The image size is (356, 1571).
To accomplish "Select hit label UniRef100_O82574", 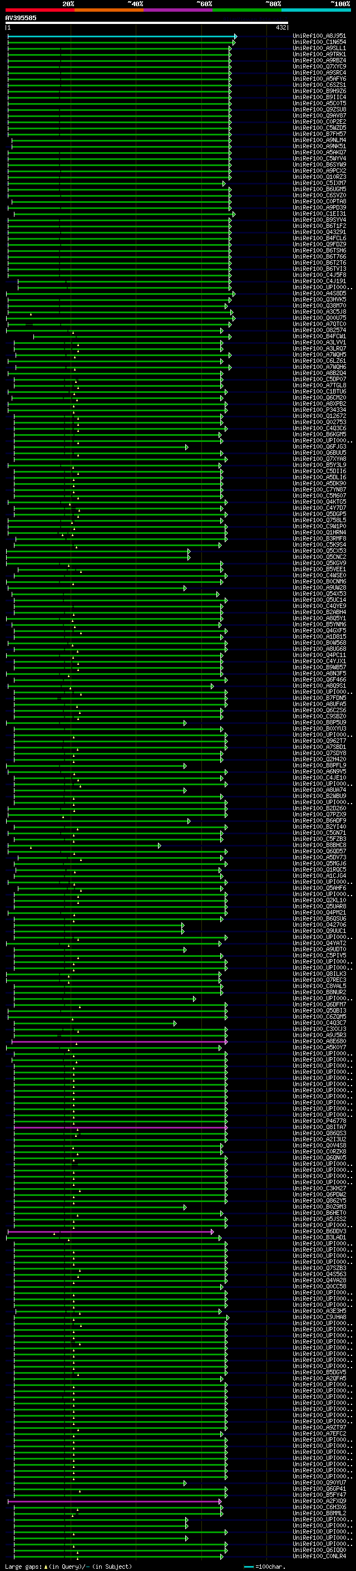I will pos(319,330).
